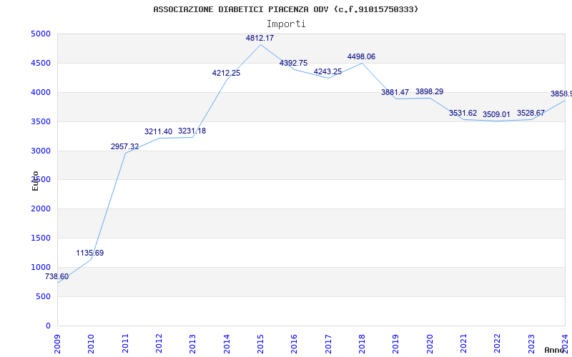Click the 5000 y-axis tick label
This screenshot has width=572, height=357.
(41, 34)
